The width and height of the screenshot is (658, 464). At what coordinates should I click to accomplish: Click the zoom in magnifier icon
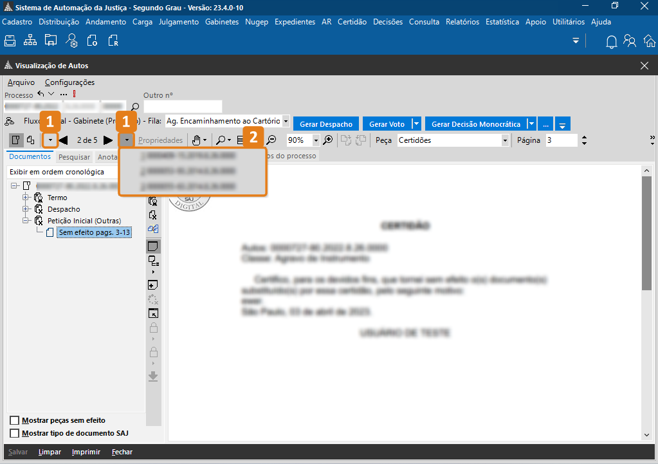(328, 140)
